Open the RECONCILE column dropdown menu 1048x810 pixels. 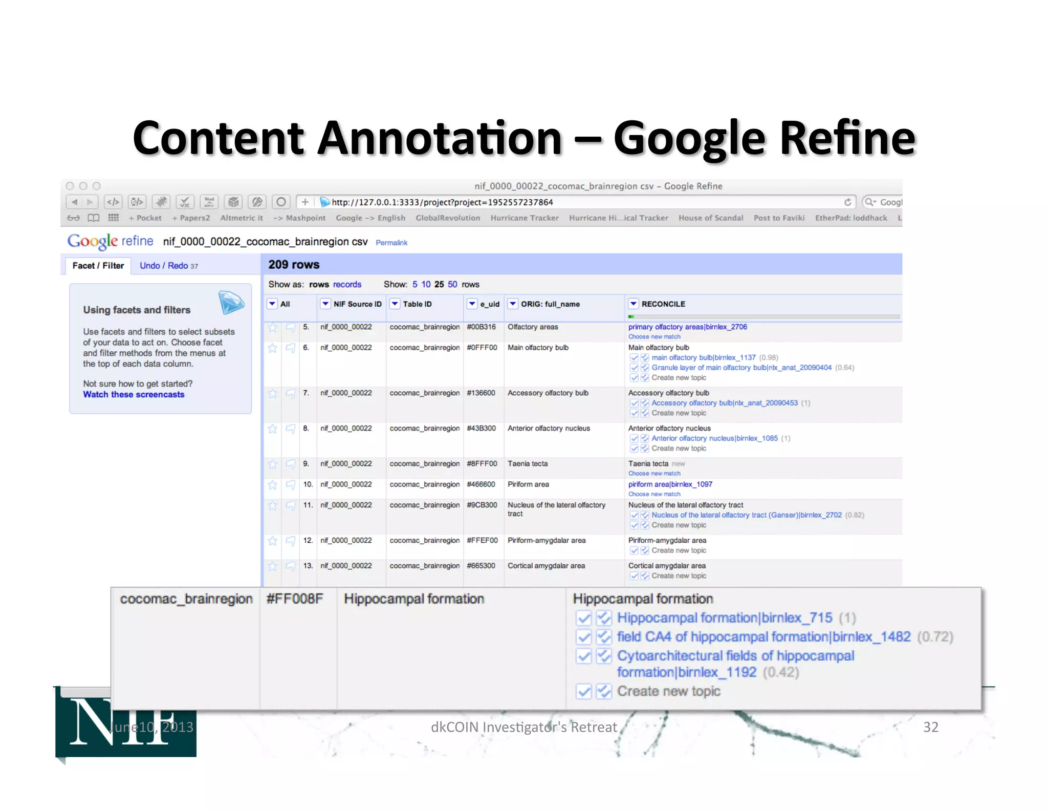point(634,304)
